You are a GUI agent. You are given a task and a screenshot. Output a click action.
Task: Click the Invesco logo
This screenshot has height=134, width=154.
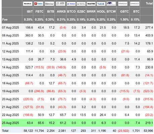(71, 4)
